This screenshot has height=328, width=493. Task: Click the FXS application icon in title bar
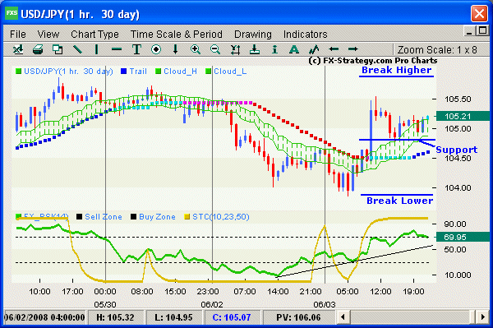tap(12, 13)
